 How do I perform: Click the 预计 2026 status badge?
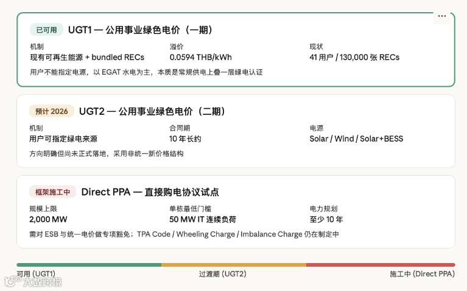51,111
